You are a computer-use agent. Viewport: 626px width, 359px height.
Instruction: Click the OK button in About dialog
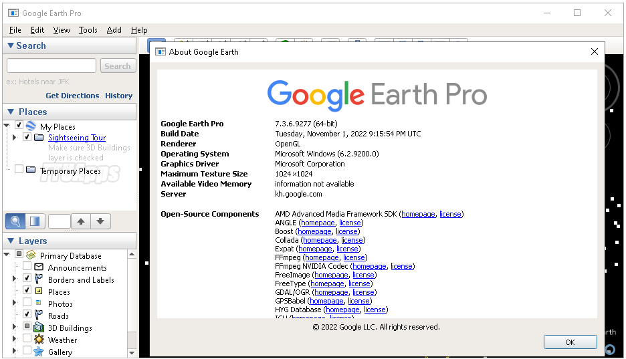[x=570, y=342]
